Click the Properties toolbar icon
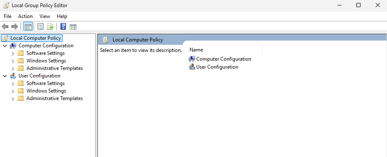Screen dimensions: 387x157 (x=40, y=26)
